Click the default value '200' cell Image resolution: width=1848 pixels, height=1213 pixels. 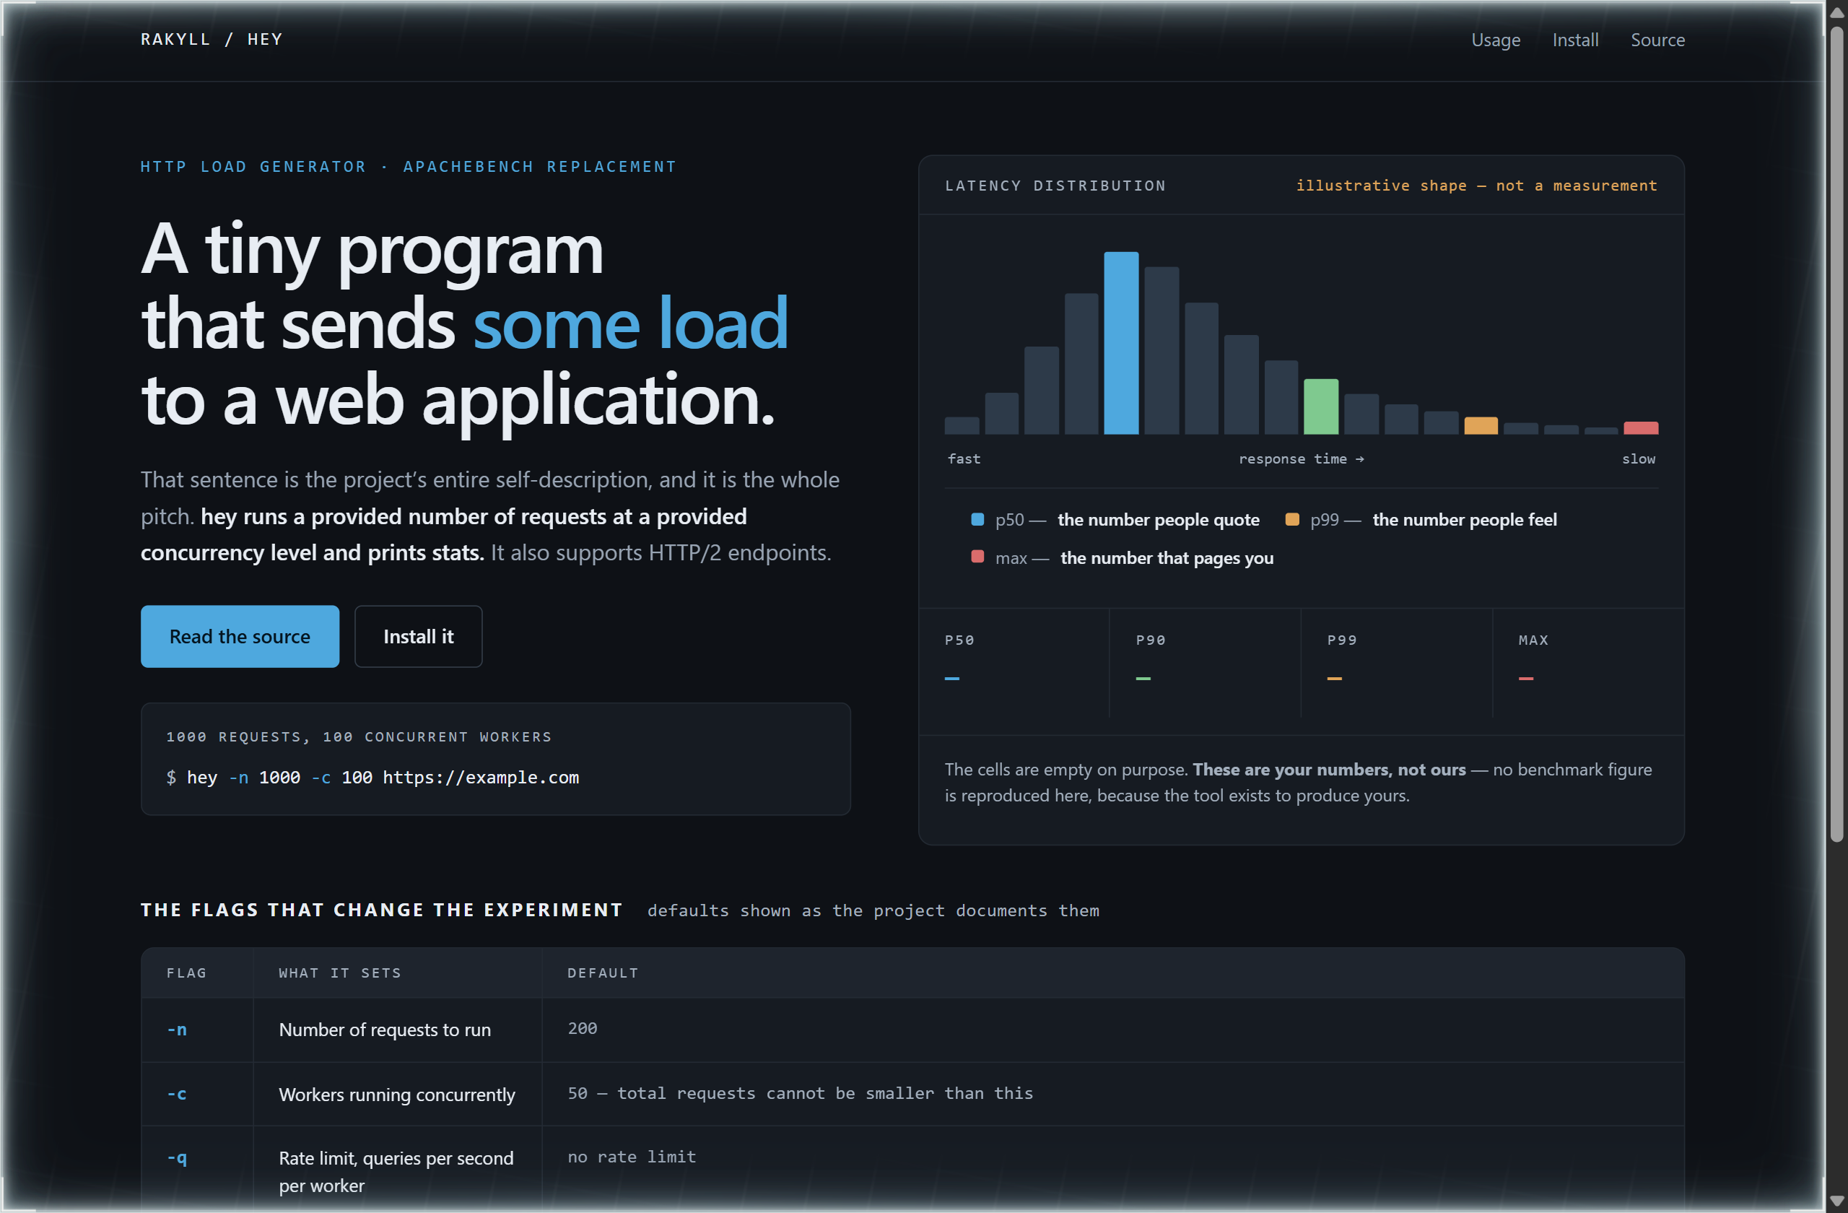click(1112, 1030)
